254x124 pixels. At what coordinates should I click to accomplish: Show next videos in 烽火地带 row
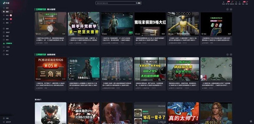point(231,9)
